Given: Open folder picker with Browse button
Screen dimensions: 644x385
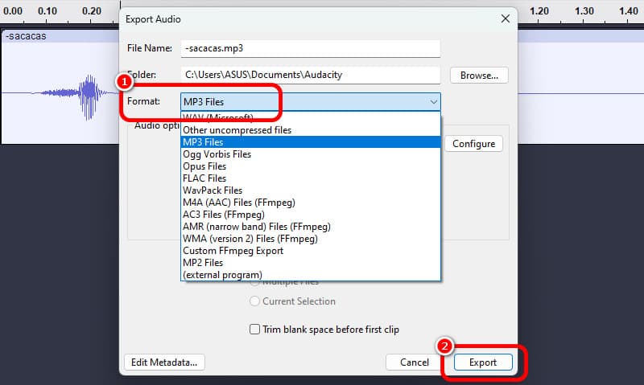Looking at the screenshot, I should pyautogui.click(x=479, y=76).
